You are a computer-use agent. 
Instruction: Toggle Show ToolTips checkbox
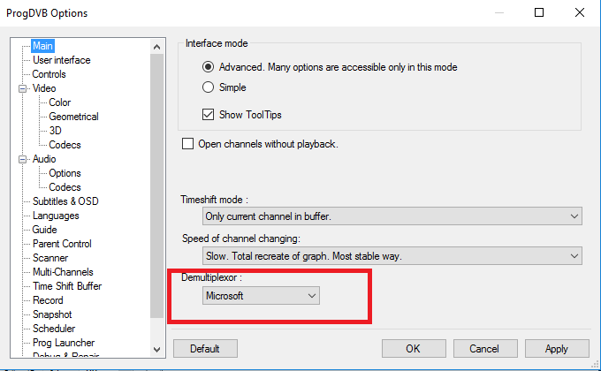coord(208,115)
